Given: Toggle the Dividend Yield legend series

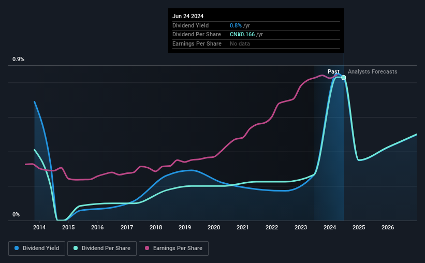Looking at the screenshot, I should (37, 249).
